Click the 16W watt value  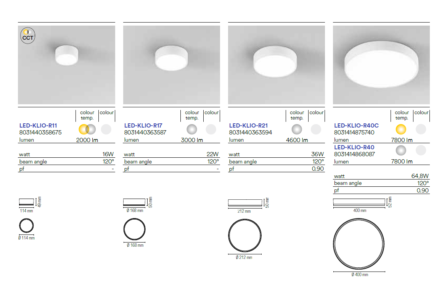[x=108, y=154]
